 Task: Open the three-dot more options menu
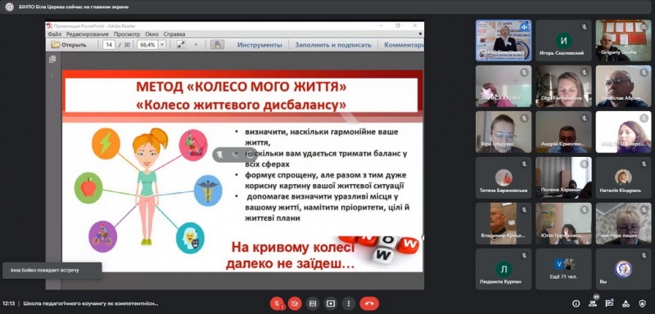(349, 303)
